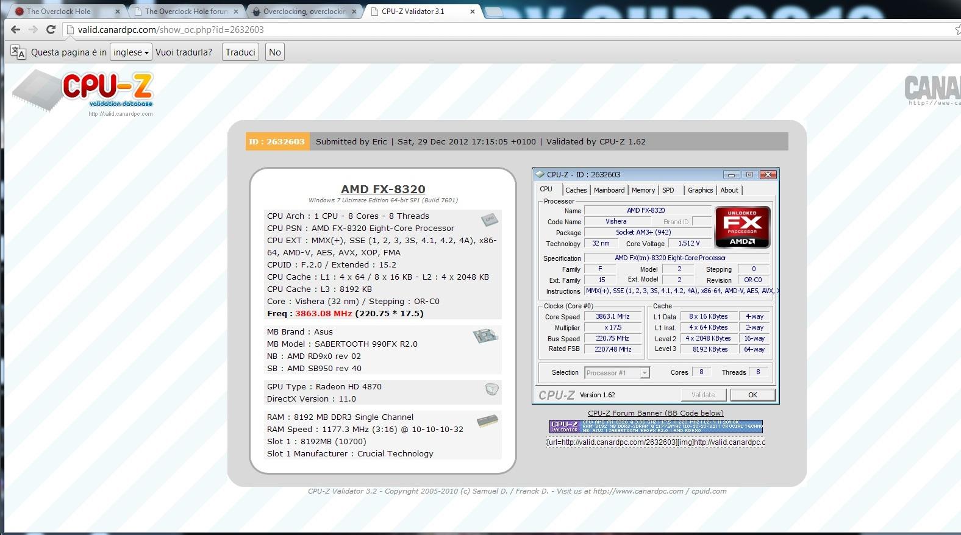Open the SPD tab in CPU-Z image
Viewport: 961px width, 535px height.
[668, 190]
